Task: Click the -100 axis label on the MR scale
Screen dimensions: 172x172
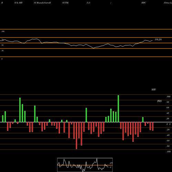Action: coord(169,152)
